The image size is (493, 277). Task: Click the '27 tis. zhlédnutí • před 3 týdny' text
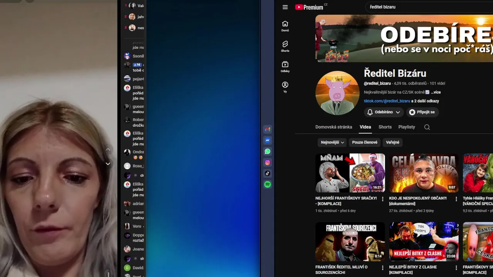pos(411,211)
